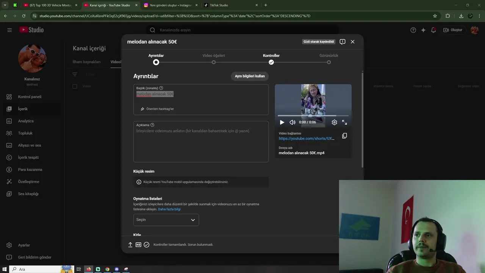The width and height of the screenshot is (485, 273).
Task: Go to the Görünürlük step
Action: [329, 59]
